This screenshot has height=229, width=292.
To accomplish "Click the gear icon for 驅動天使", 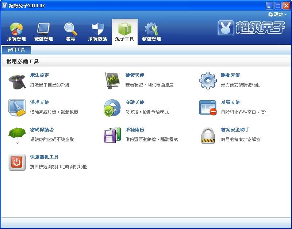I will 208,81.
